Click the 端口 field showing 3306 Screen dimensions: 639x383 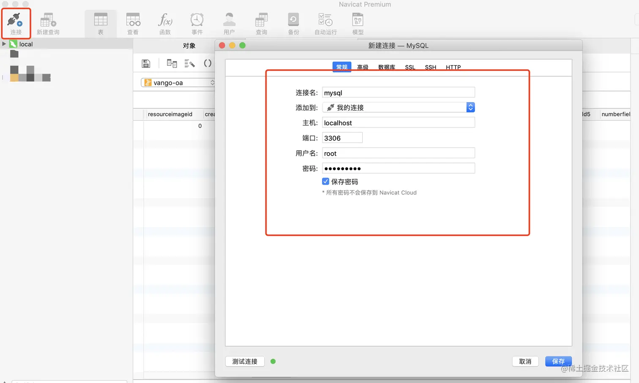pyautogui.click(x=342, y=138)
